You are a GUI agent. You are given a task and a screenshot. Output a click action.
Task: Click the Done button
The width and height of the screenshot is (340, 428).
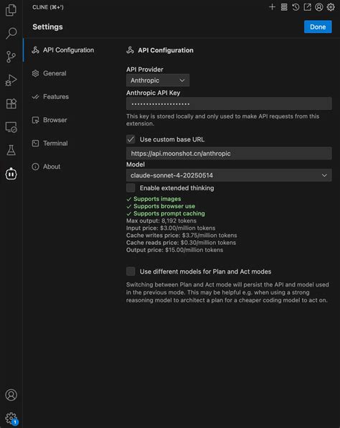[318, 27]
